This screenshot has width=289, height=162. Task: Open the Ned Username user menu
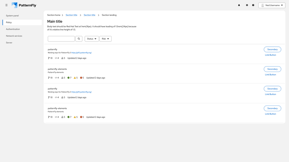pyautogui.click(x=272, y=5)
